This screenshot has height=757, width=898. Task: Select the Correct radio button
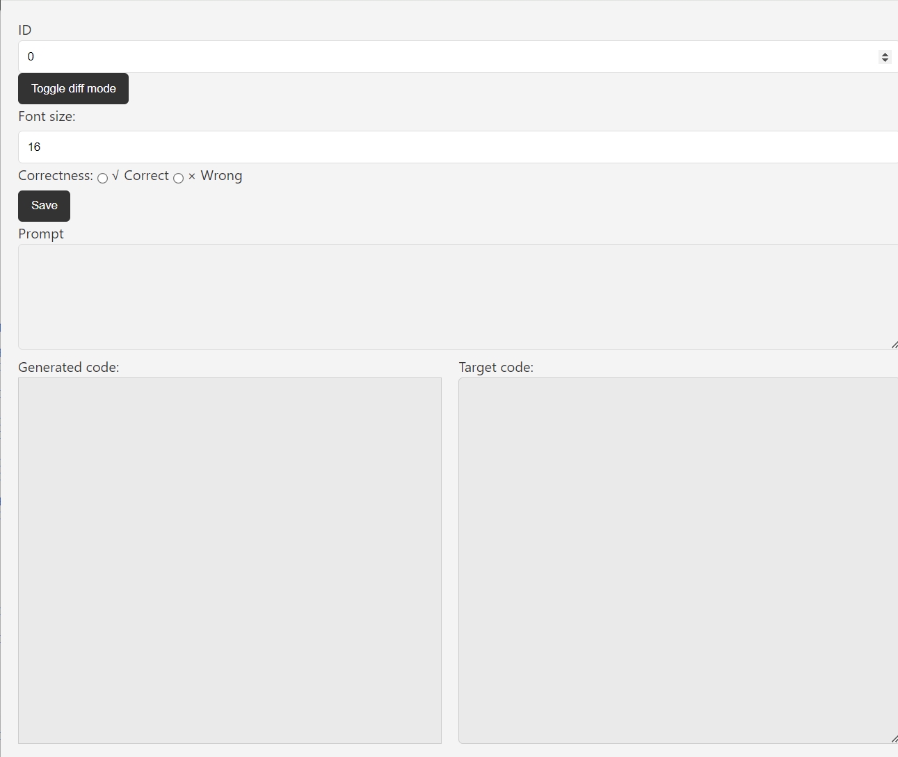coord(102,178)
